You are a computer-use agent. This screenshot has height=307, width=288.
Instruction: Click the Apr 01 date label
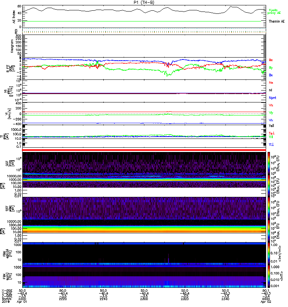click(22, 302)
